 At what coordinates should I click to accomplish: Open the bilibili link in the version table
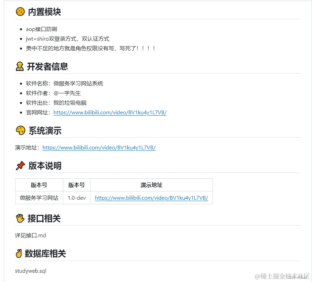tap(151, 198)
